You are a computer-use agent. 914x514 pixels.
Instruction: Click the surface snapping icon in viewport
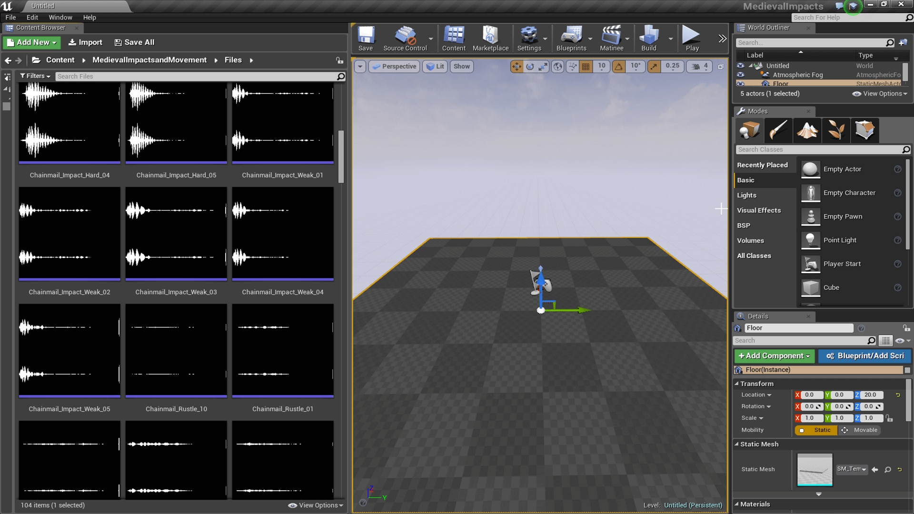(x=572, y=67)
